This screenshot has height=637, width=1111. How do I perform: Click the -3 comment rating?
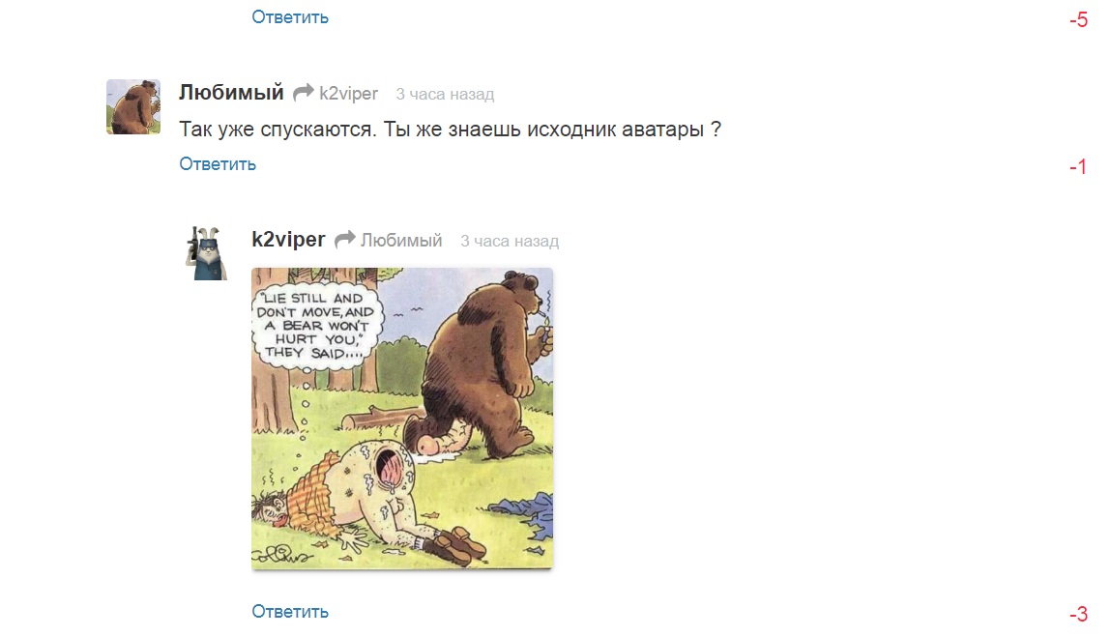[1078, 614]
